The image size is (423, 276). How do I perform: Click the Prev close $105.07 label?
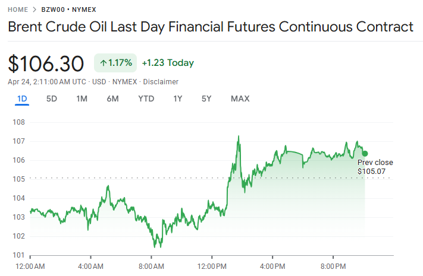point(375,167)
